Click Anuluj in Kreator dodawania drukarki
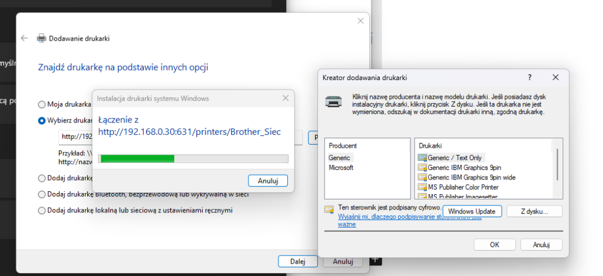The image size is (603, 276). click(542, 244)
